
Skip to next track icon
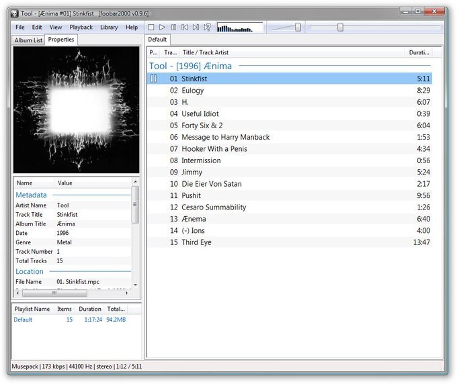[196, 28]
